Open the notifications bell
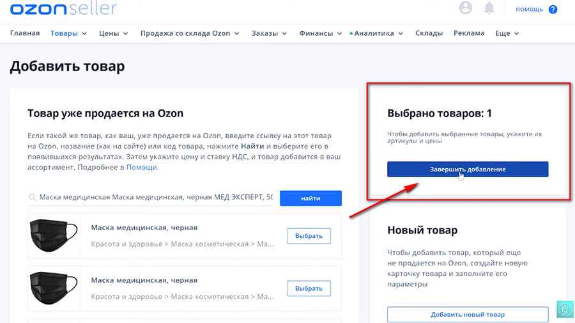 pos(489,8)
